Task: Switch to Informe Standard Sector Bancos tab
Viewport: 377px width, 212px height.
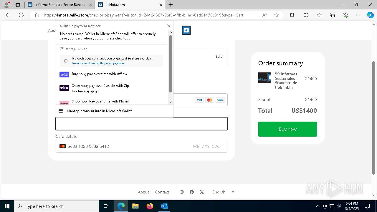Action: click(59, 5)
